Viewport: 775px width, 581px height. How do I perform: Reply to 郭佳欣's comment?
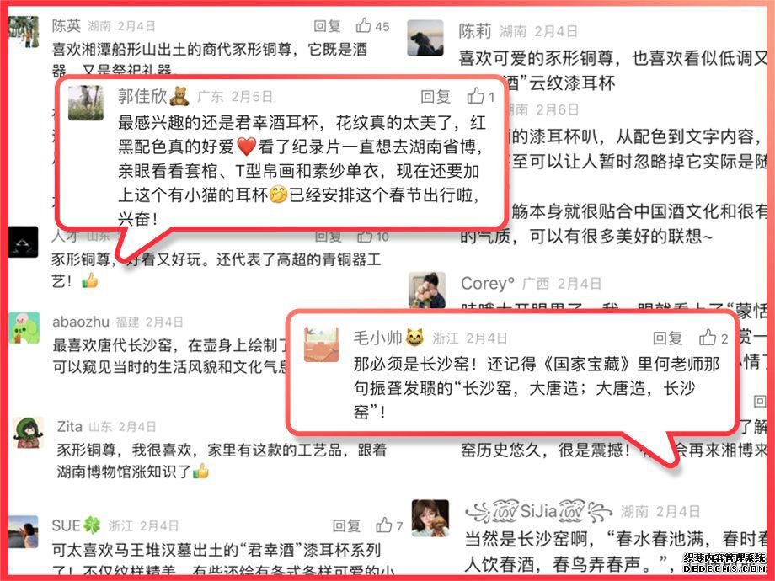coord(436,96)
